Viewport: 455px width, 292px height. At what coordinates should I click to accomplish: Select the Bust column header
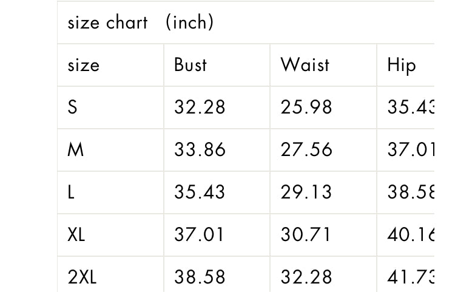[190, 65]
